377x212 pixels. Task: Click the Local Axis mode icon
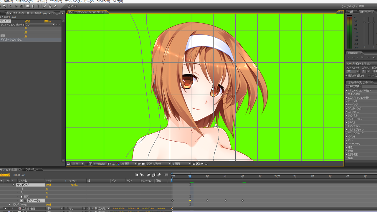pos(69,6)
